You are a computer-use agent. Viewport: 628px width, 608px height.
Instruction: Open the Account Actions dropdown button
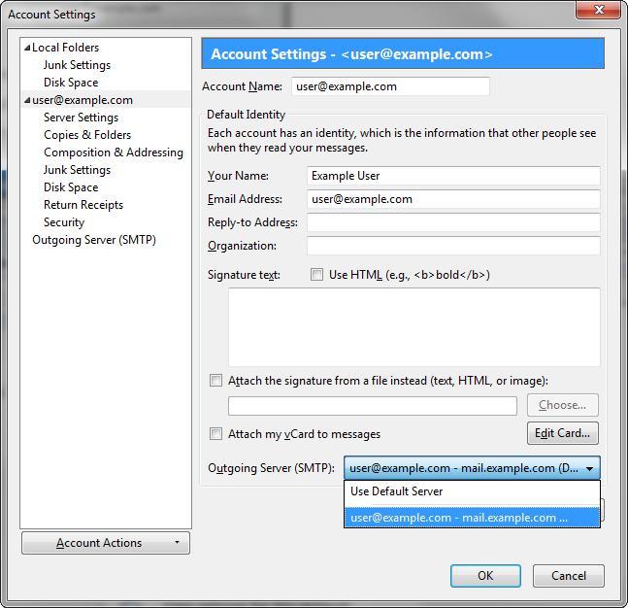(x=106, y=543)
